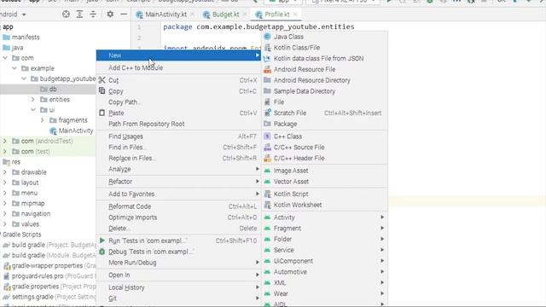Click the Scratch File icon
This screenshot has height=307, width=546.
coord(267,113)
